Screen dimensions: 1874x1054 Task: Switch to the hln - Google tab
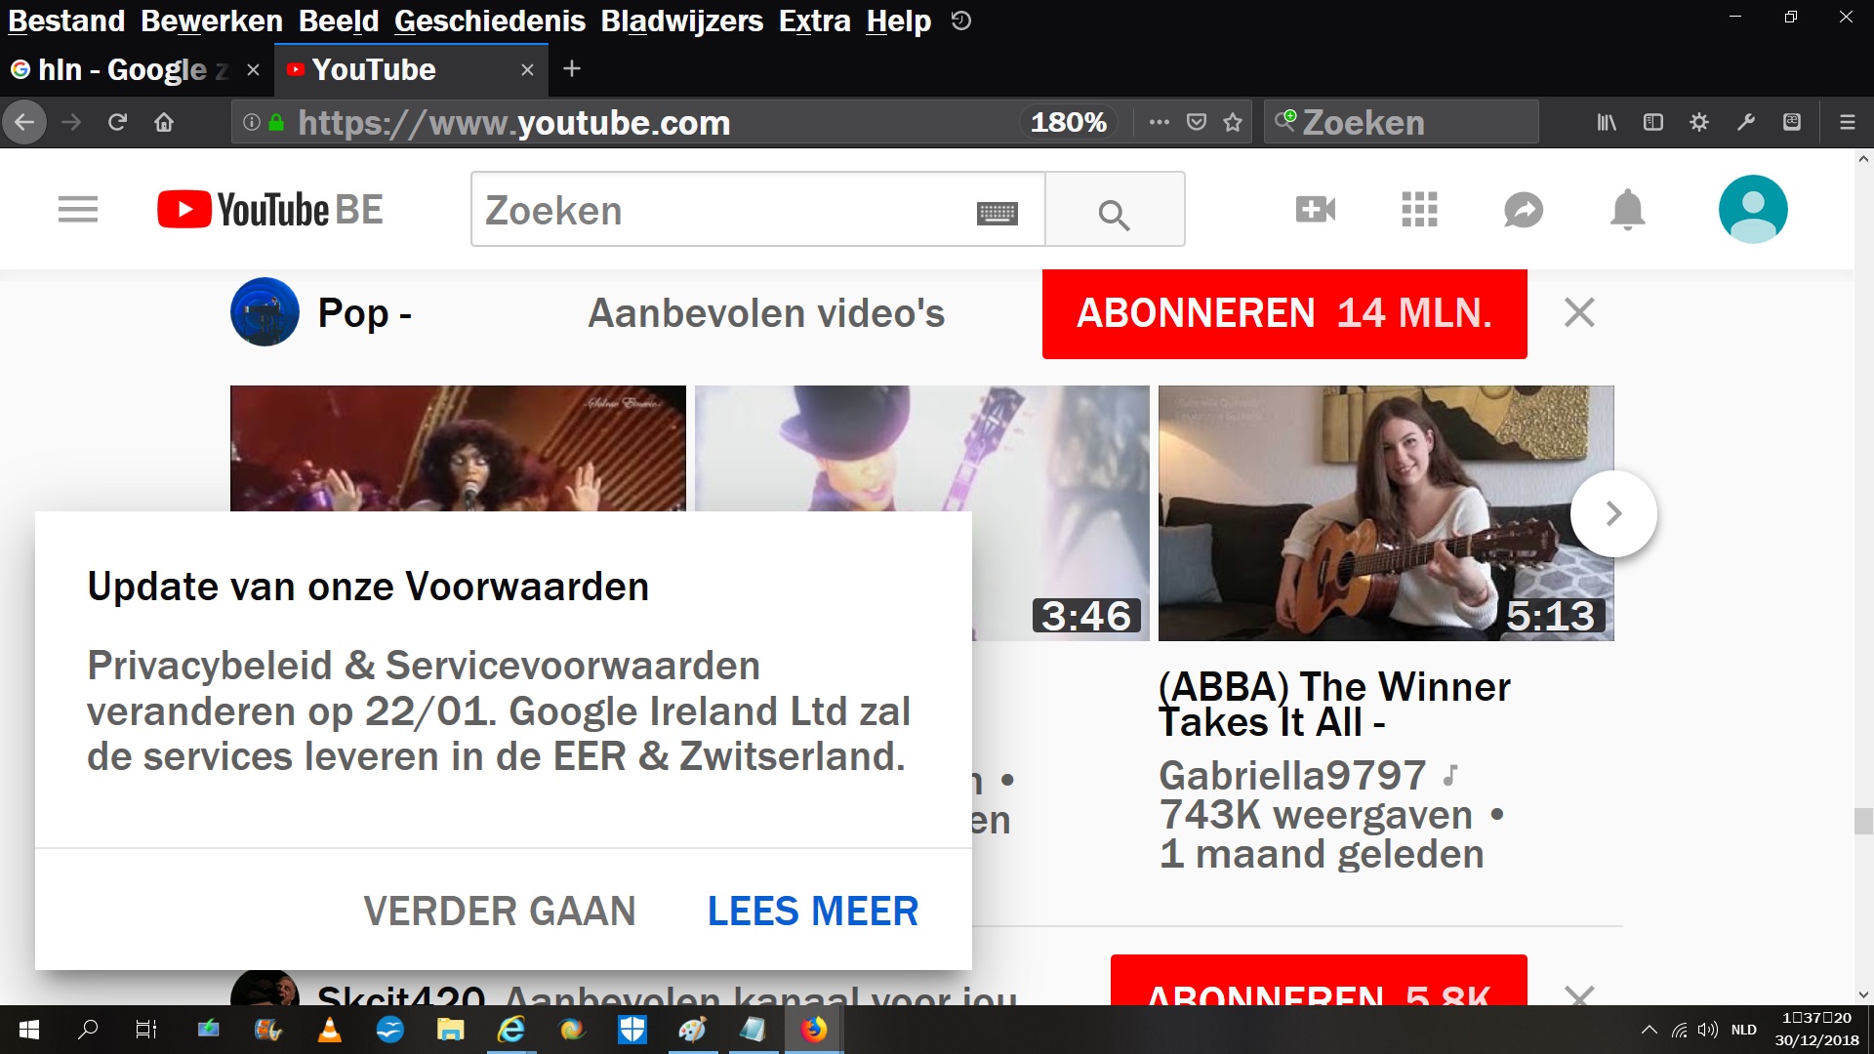coord(122,69)
